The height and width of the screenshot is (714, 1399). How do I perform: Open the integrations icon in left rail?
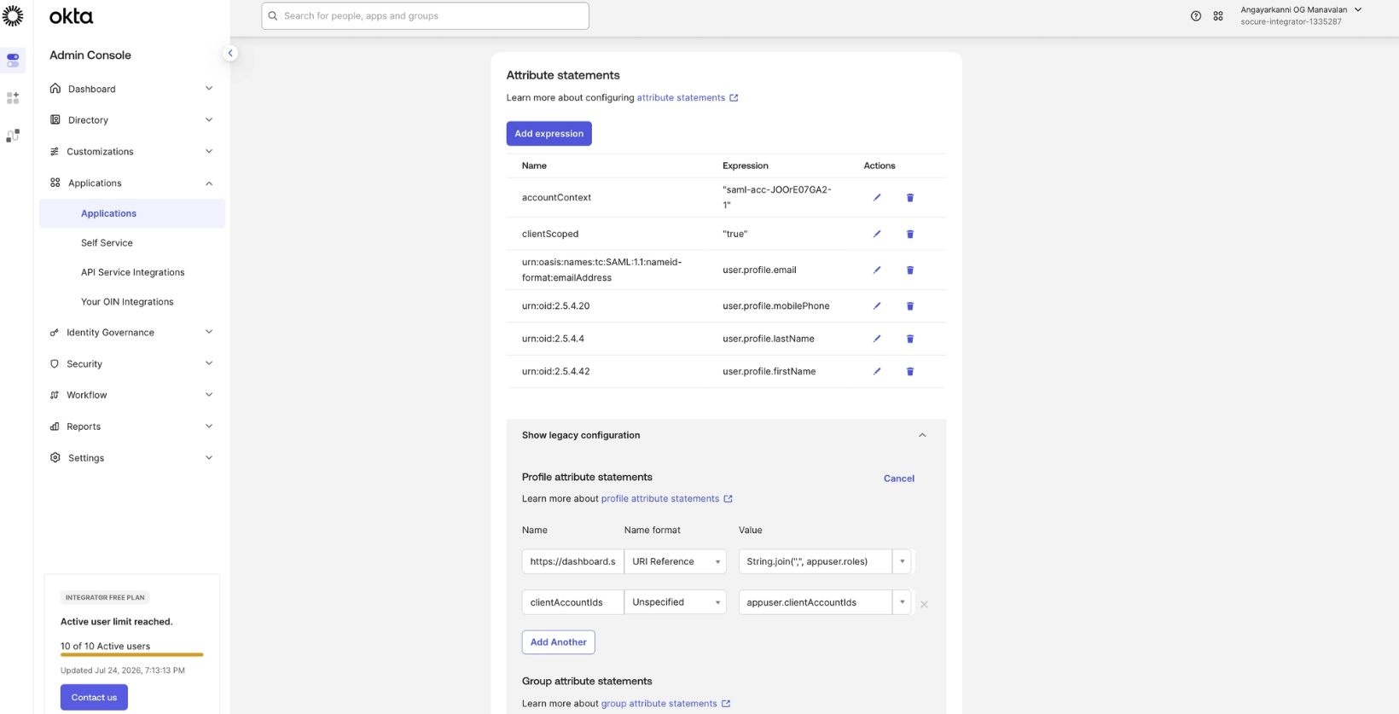click(x=13, y=136)
